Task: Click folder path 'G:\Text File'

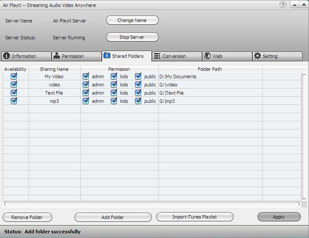Action: (x=171, y=93)
